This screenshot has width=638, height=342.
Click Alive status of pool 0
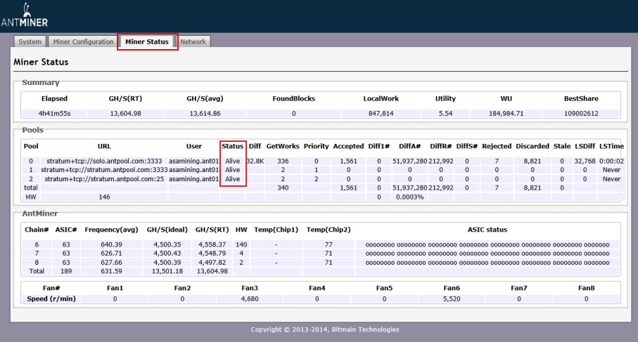click(232, 162)
